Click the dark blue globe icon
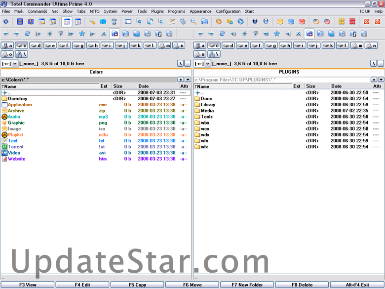The width and height of the screenshot is (385, 289). click(255, 22)
